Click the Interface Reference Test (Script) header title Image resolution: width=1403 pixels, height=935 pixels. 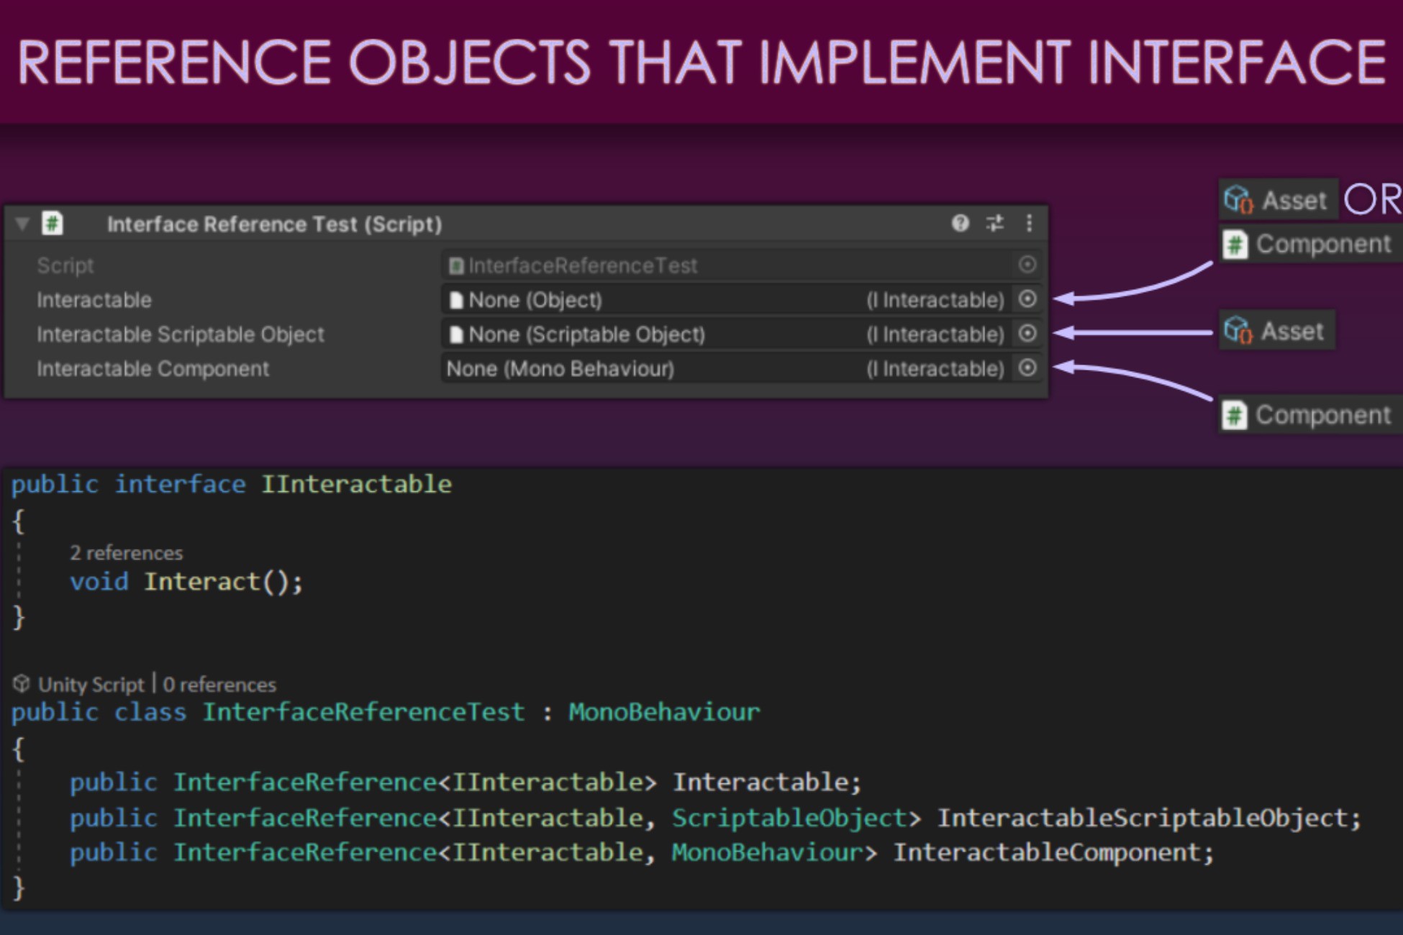pyautogui.click(x=274, y=224)
